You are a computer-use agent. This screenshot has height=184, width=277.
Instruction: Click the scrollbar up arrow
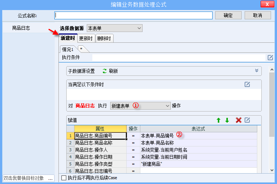(272, 70)
